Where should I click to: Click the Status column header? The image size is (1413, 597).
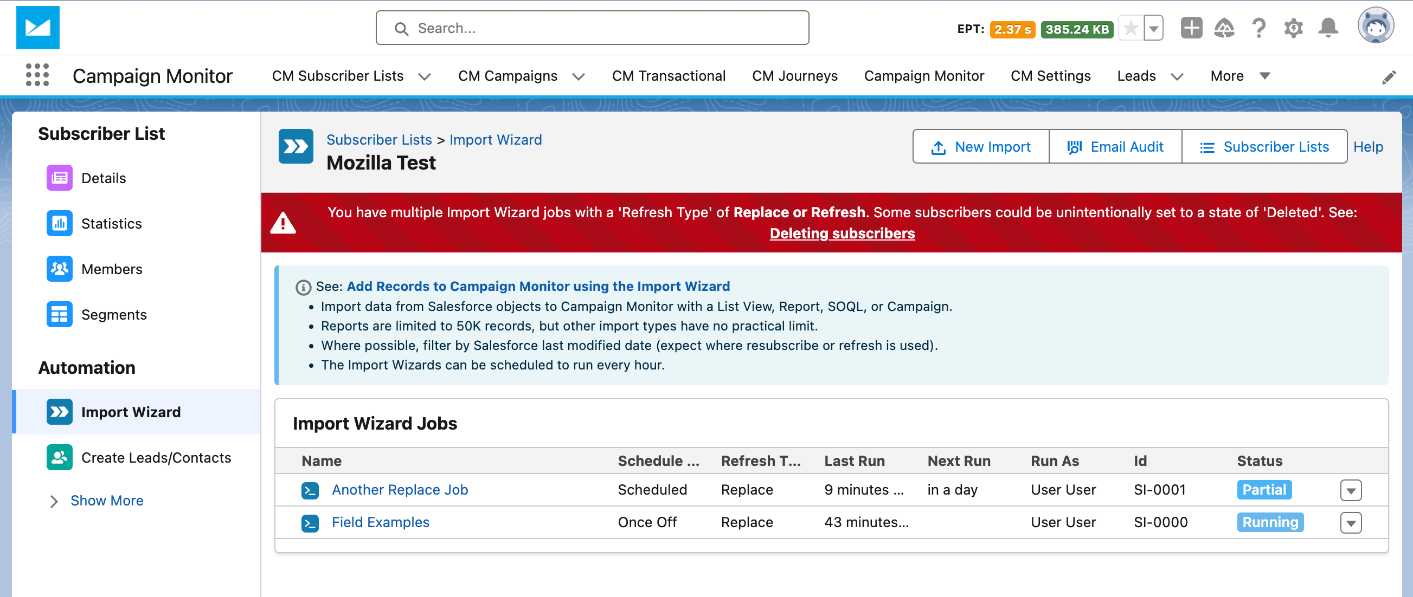1260,460
